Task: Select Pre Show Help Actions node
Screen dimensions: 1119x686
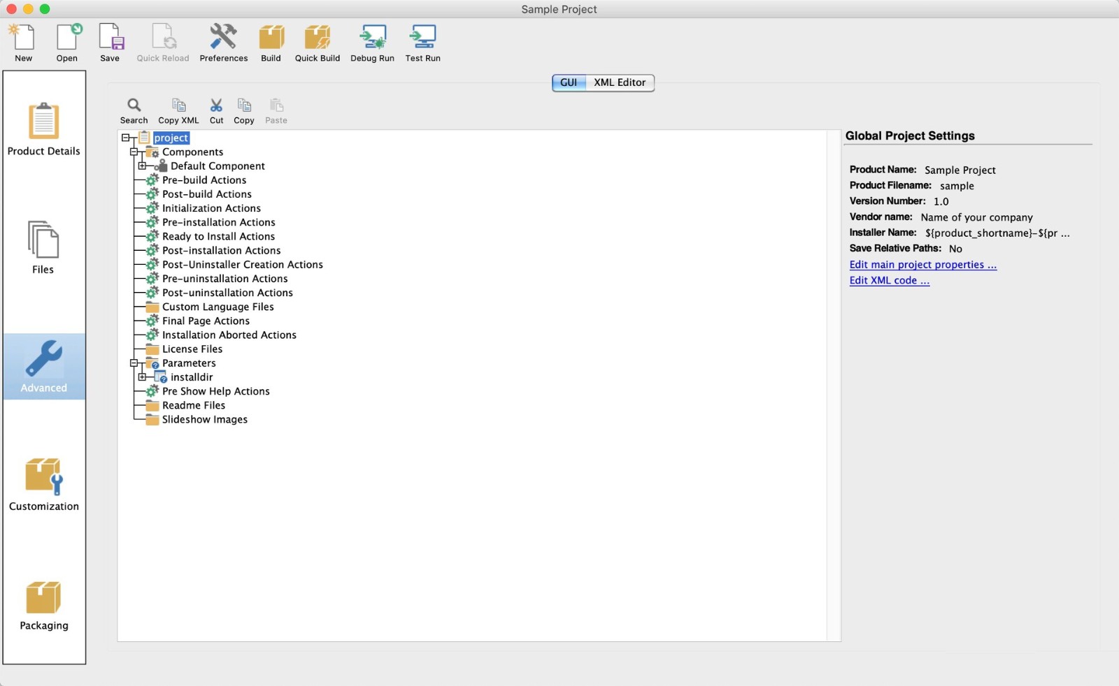Action: [216, 391]
